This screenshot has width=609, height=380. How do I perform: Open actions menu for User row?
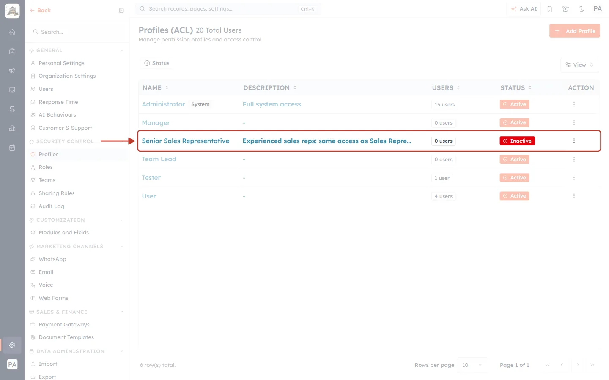tap(574, 196)
